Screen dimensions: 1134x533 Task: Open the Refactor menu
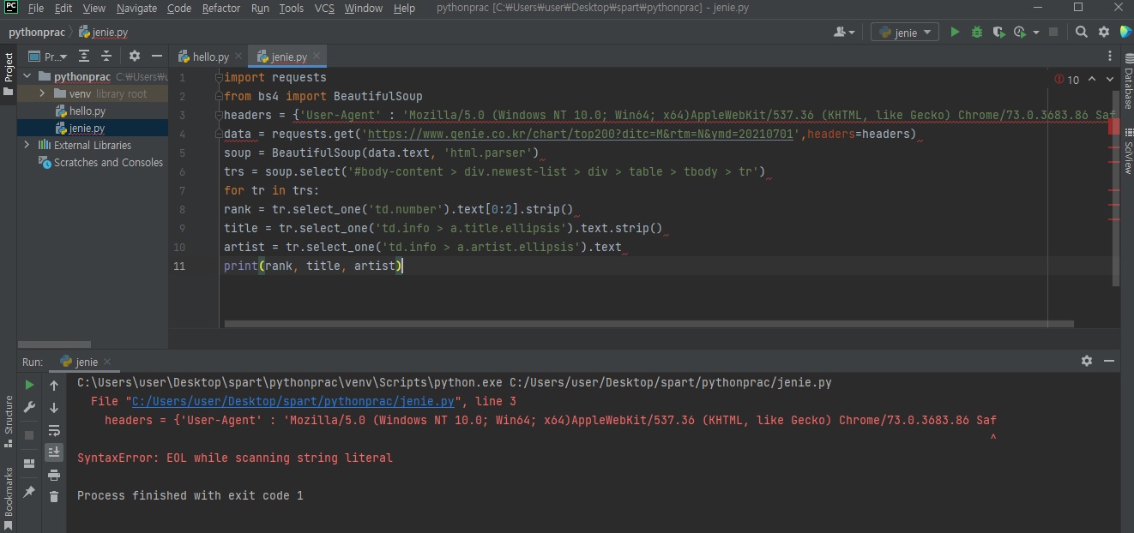pos(221,8)
